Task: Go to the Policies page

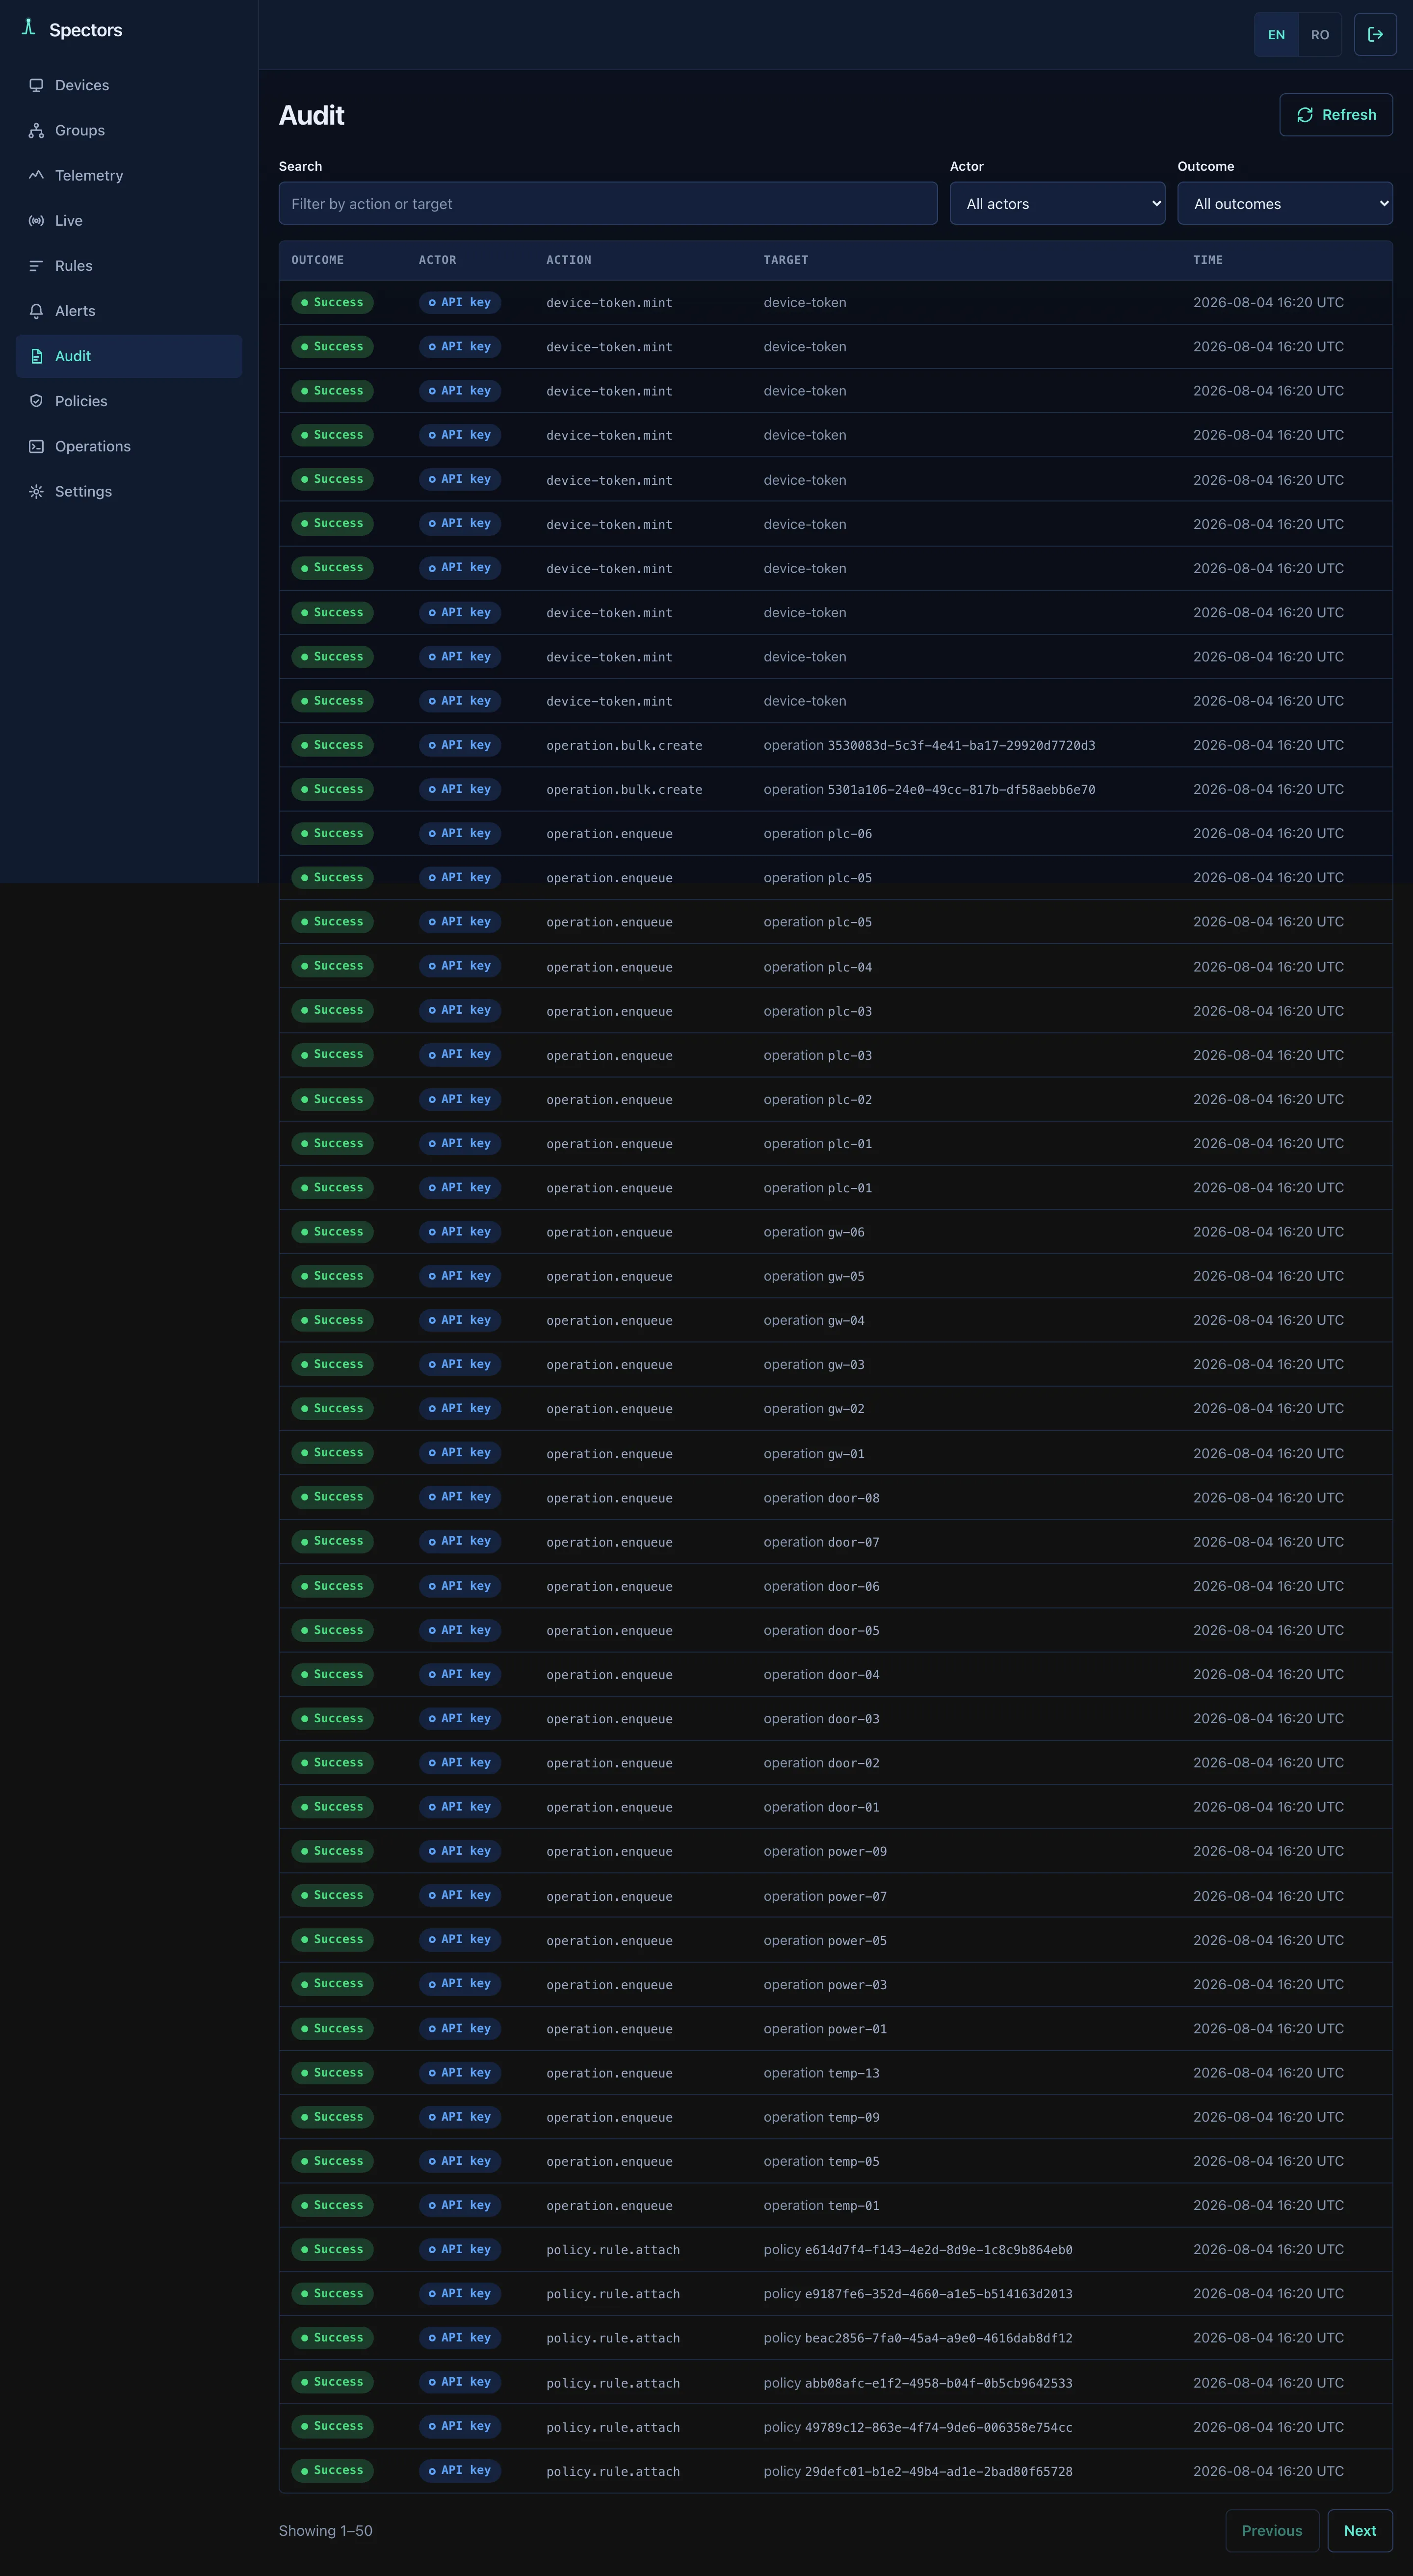Action: [129, 401]
